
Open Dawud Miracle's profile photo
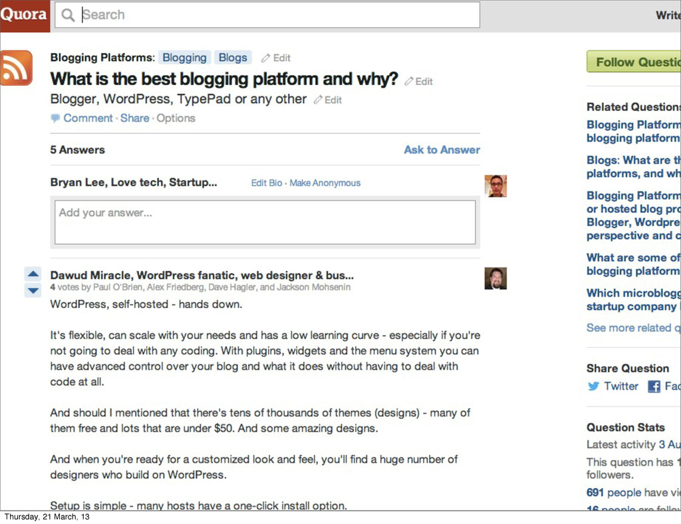coord(495,278)
